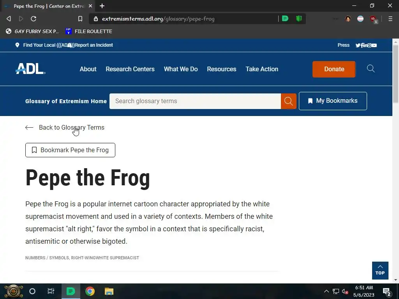Open the Take Action menu
Viewport: 399px width, 299px height.
pyautogui.click(x=262, y=69)
